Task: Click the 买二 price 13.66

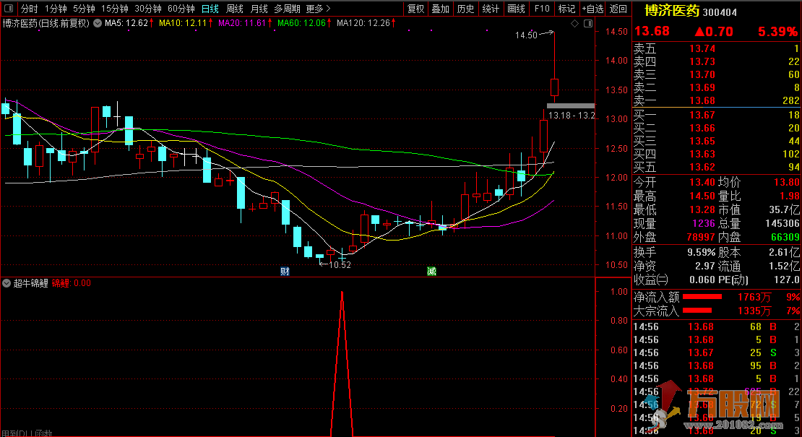Action: [702, 128]
